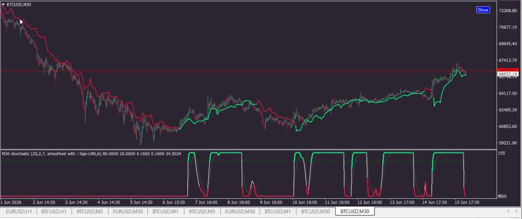Click the 64117.00 price axis label
522x219 pixels.
pyautogui.click(x=507, y=93)
